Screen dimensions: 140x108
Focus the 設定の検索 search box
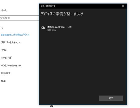click(19, 18)
